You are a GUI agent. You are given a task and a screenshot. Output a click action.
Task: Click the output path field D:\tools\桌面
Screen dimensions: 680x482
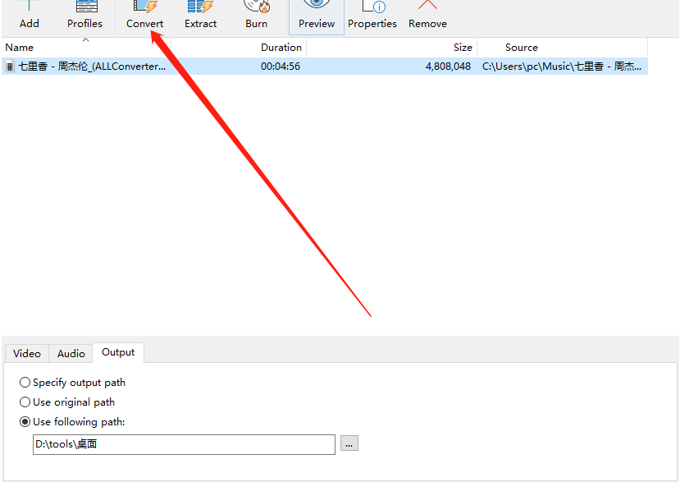[184, 444]
